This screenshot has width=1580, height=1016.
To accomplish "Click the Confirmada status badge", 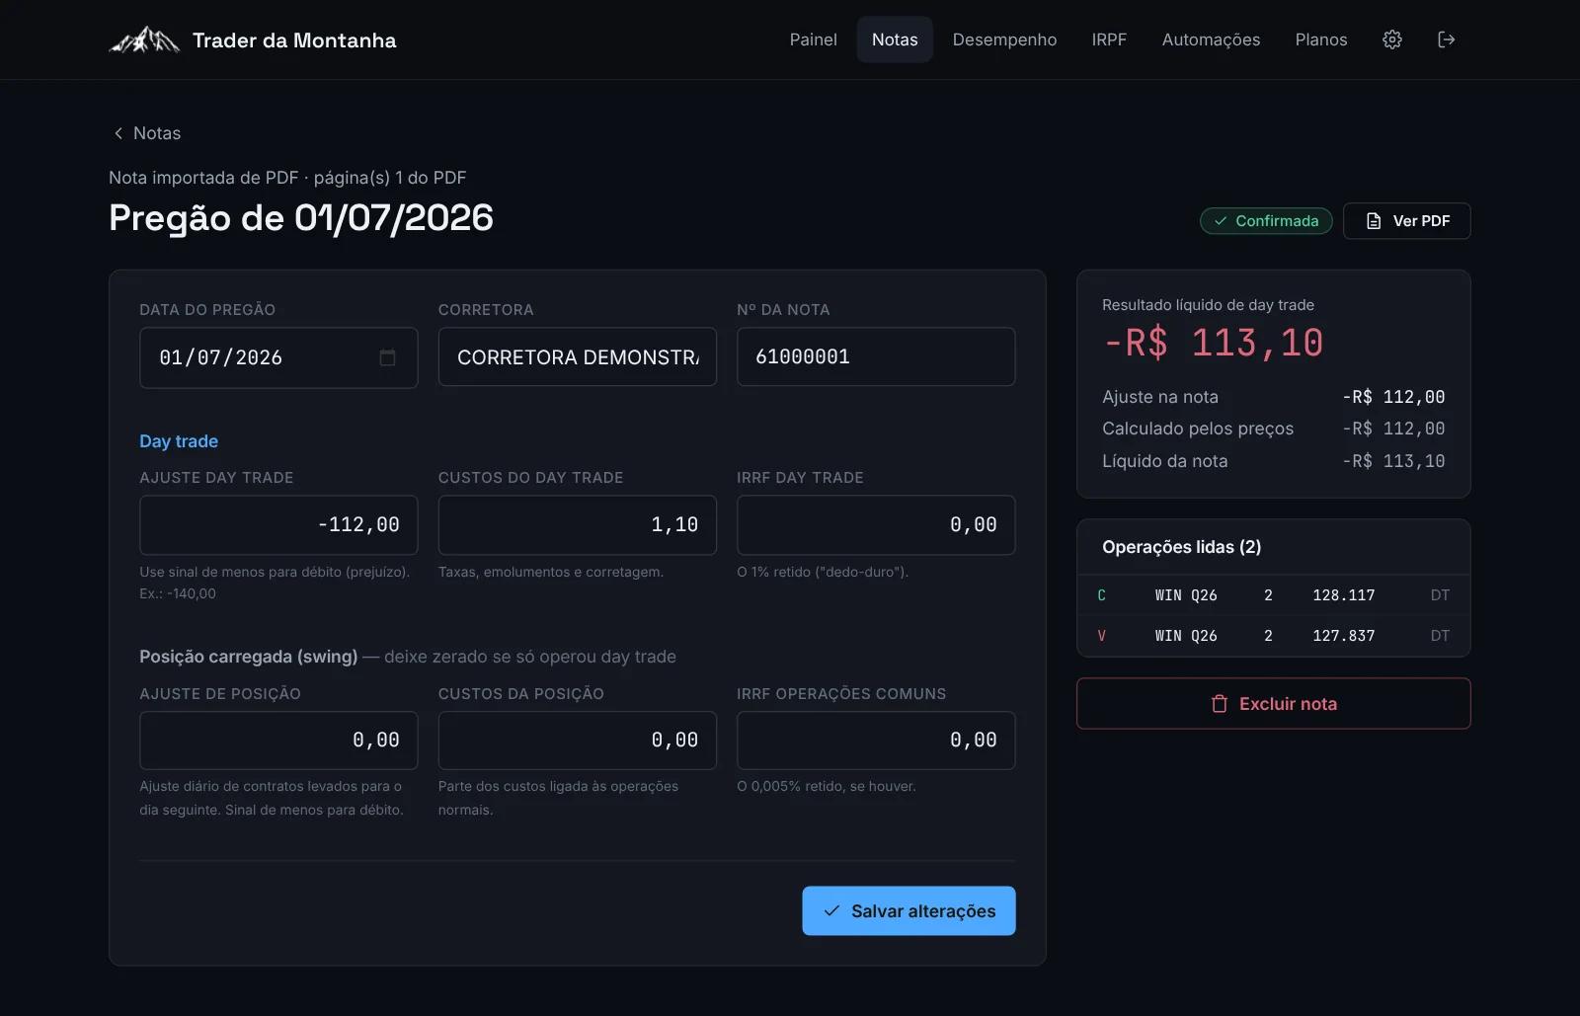I will pyautogui.click(x=1266, y=221).
